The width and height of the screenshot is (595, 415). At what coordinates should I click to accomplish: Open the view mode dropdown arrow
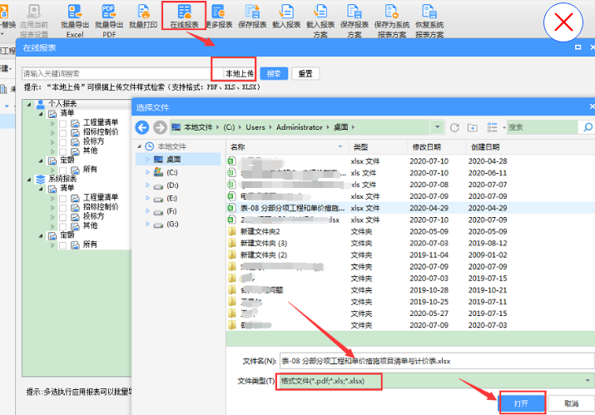pyautogui.click(x=504, y=128)
